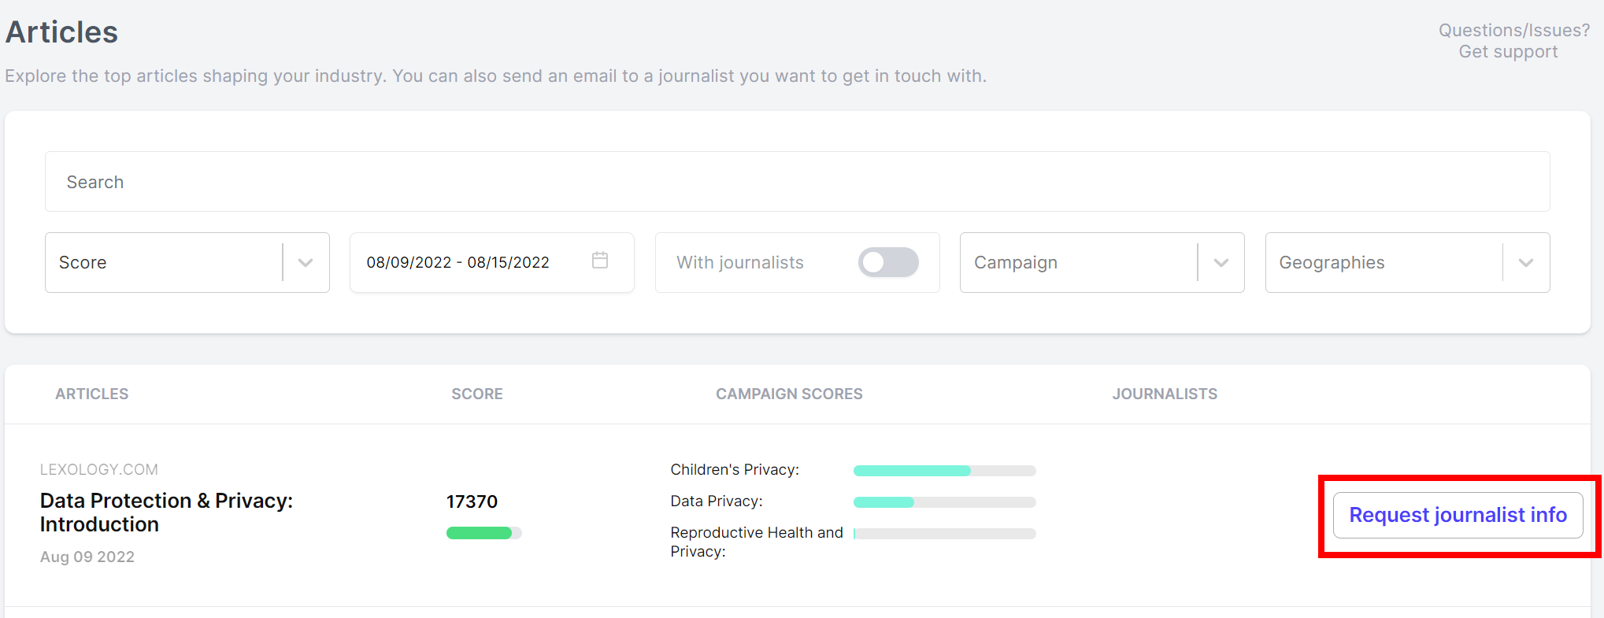Open the Data Protection & Privacy article
The image size is (1604, 618).
click(166, 513)
